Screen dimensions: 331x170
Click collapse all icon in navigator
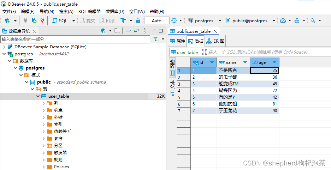coord(128,31)
